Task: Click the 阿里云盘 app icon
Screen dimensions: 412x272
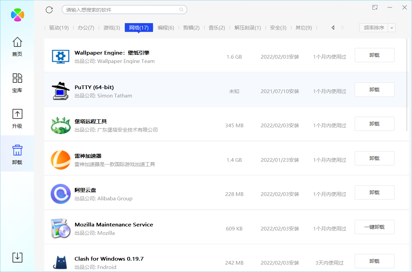Action: [x=60, y=194]
